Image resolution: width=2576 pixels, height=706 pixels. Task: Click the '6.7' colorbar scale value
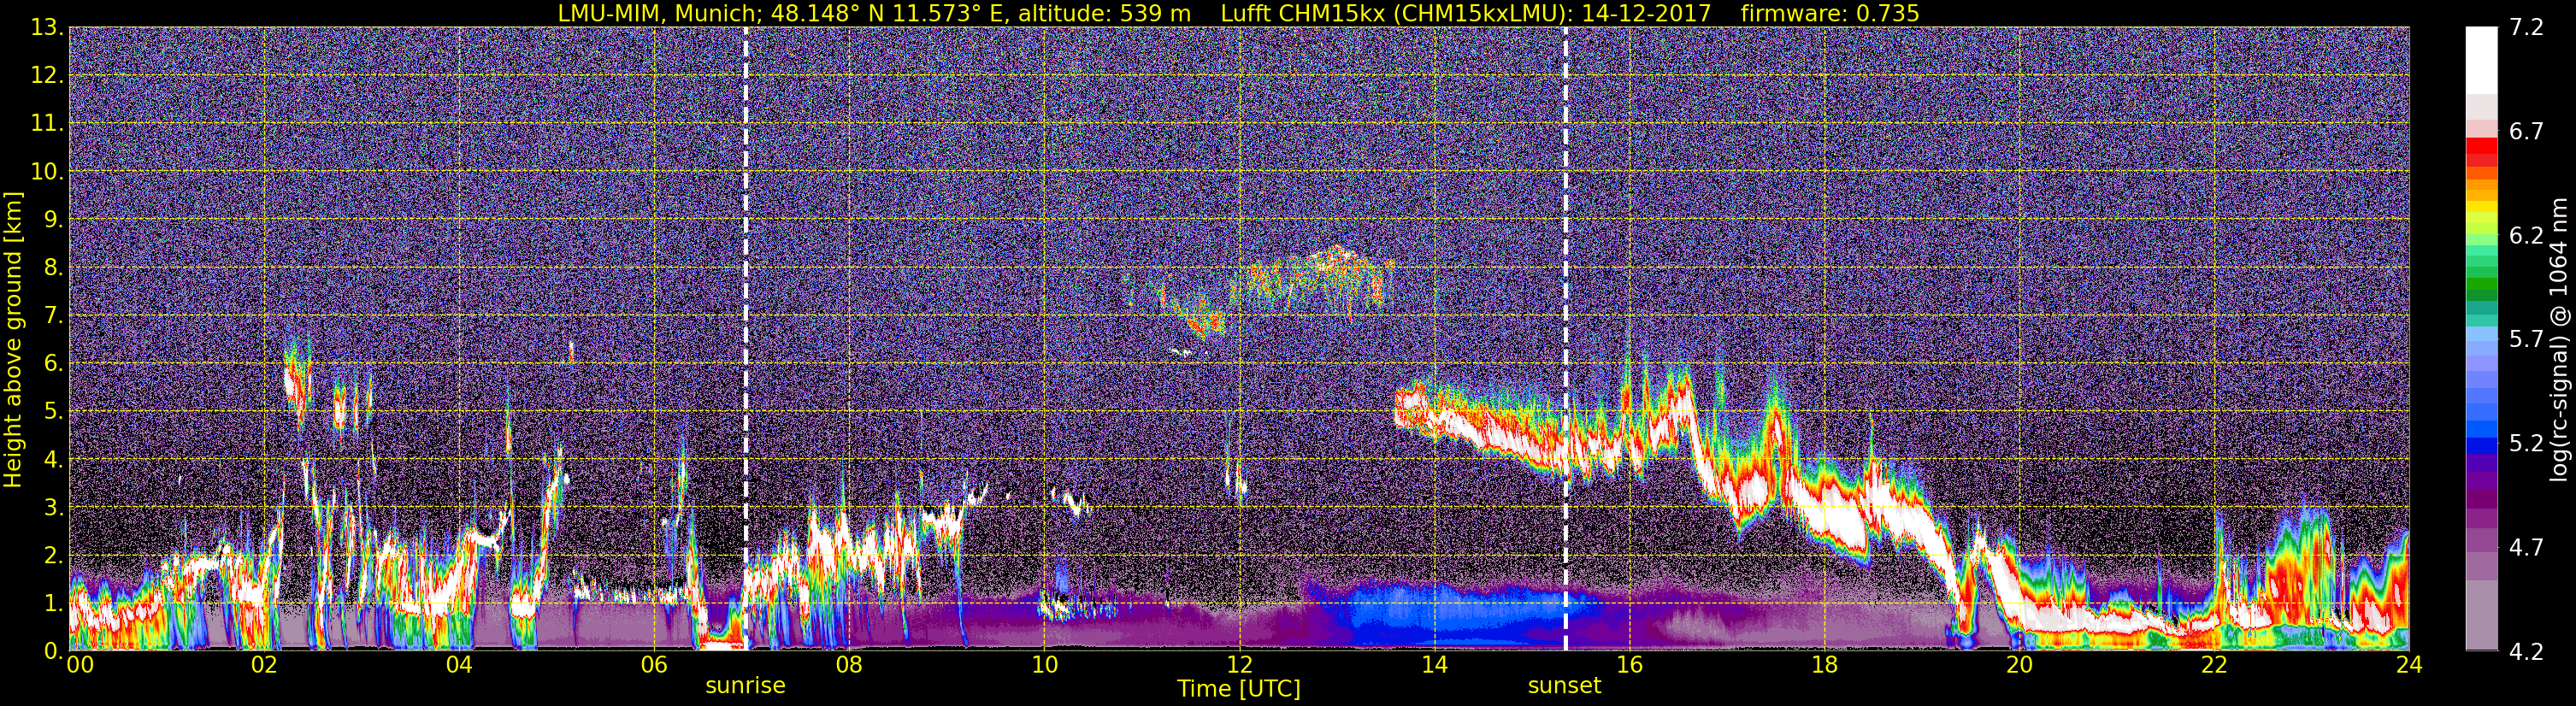coord(2526,132)
